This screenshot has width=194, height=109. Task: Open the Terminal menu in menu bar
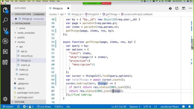[x=45, y=1]
